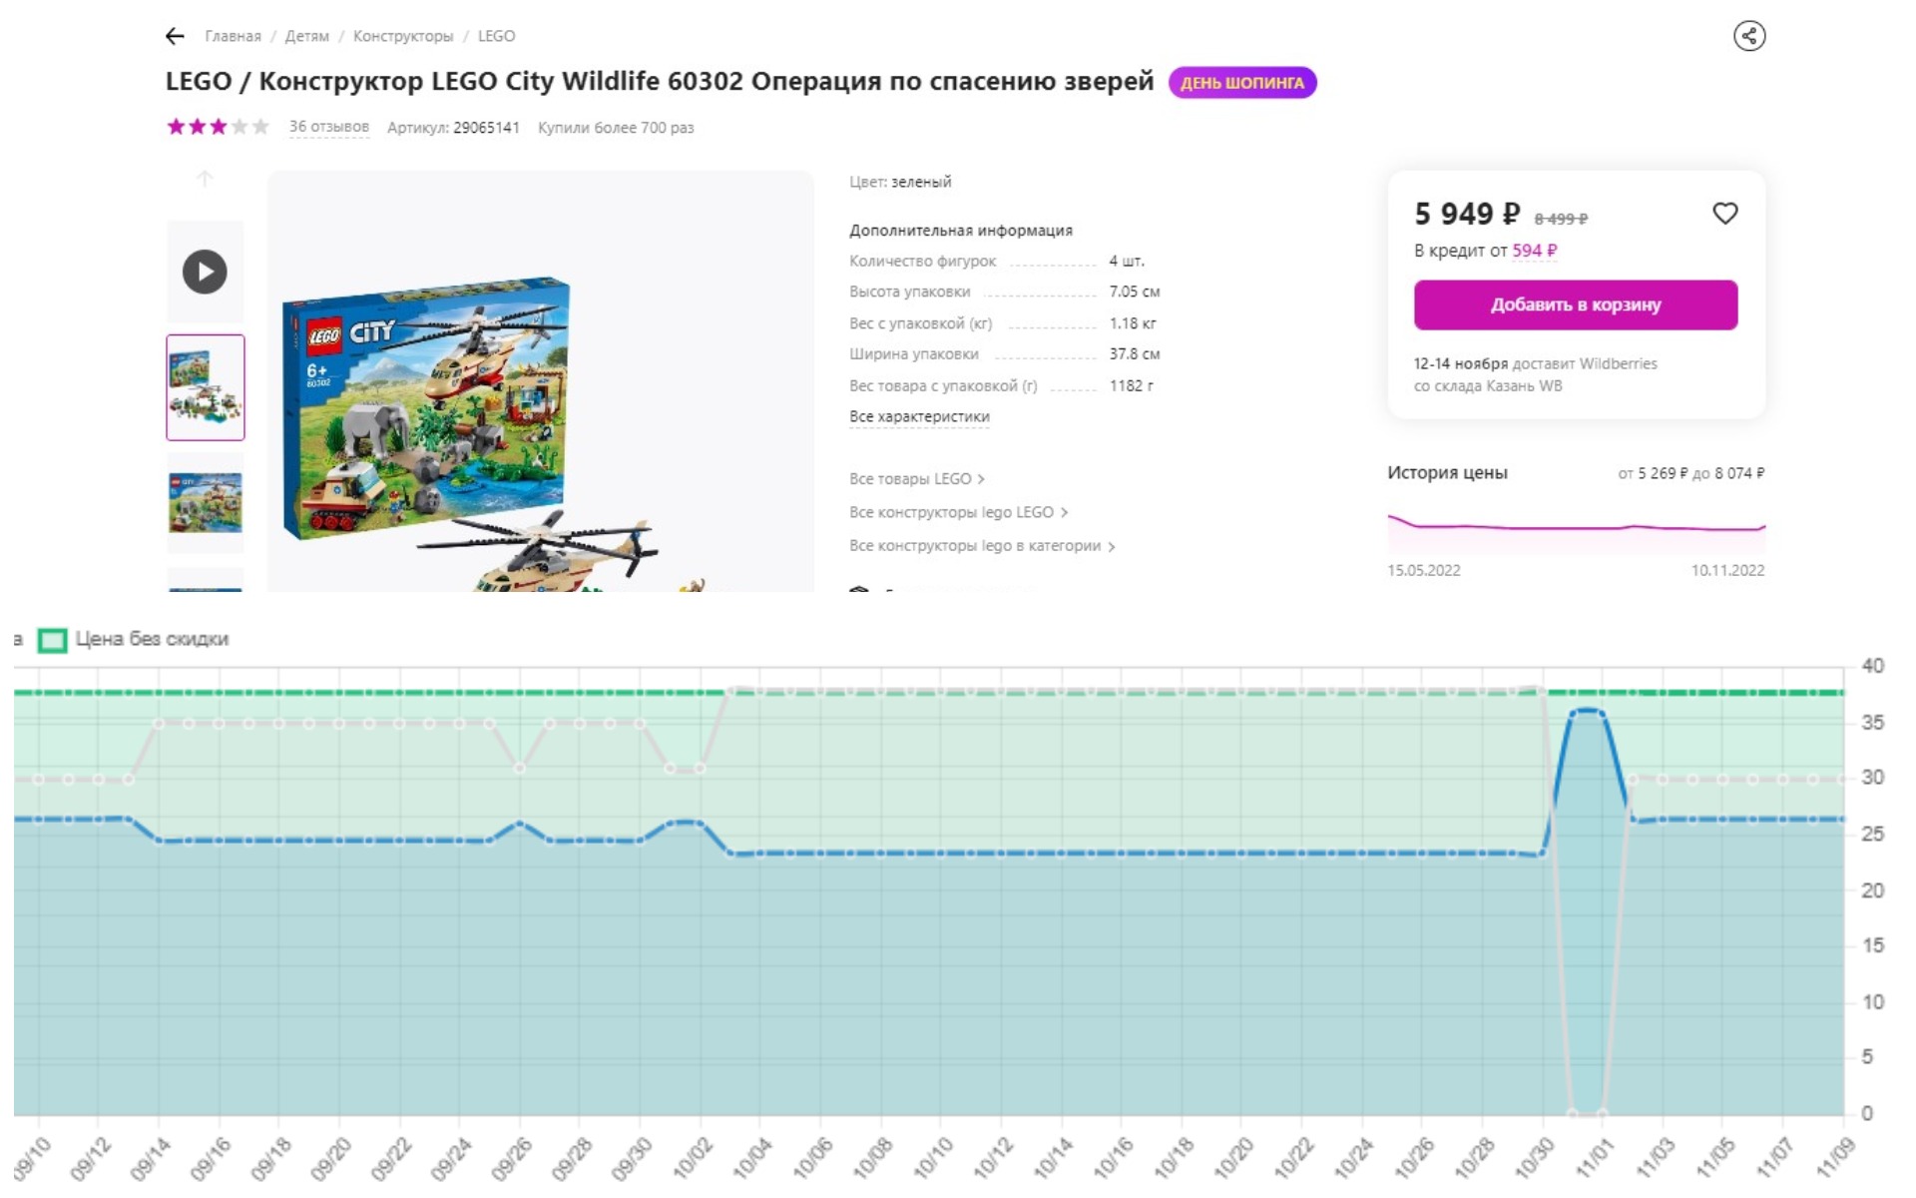Open '36 отзывов' reviews link

pos(328,127)
